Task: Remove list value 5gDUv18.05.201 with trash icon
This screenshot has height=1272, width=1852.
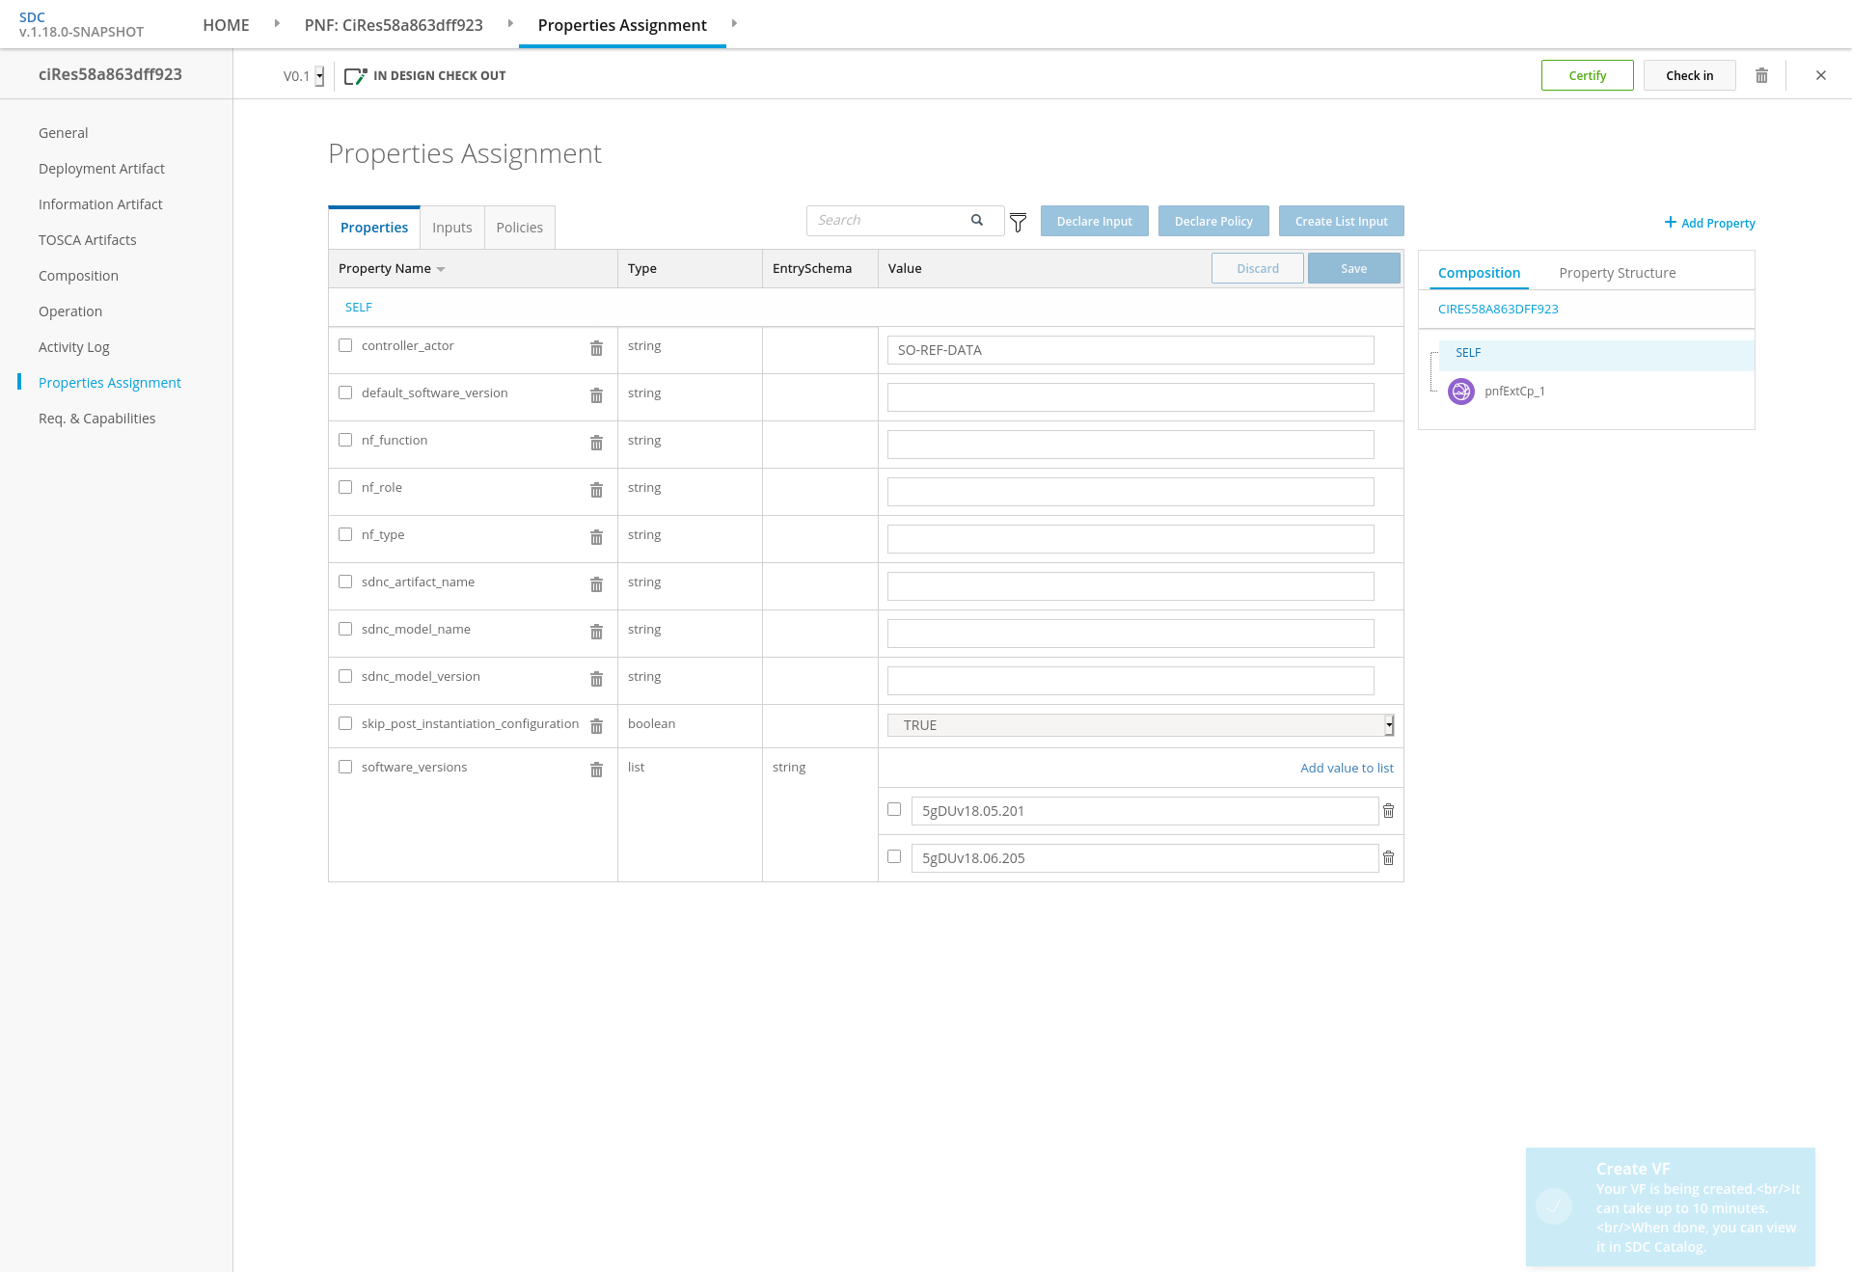Action: point(1389,811)
